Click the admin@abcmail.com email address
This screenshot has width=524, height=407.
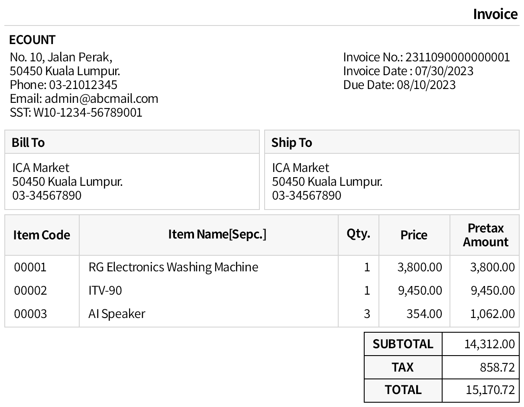point(101,99)
